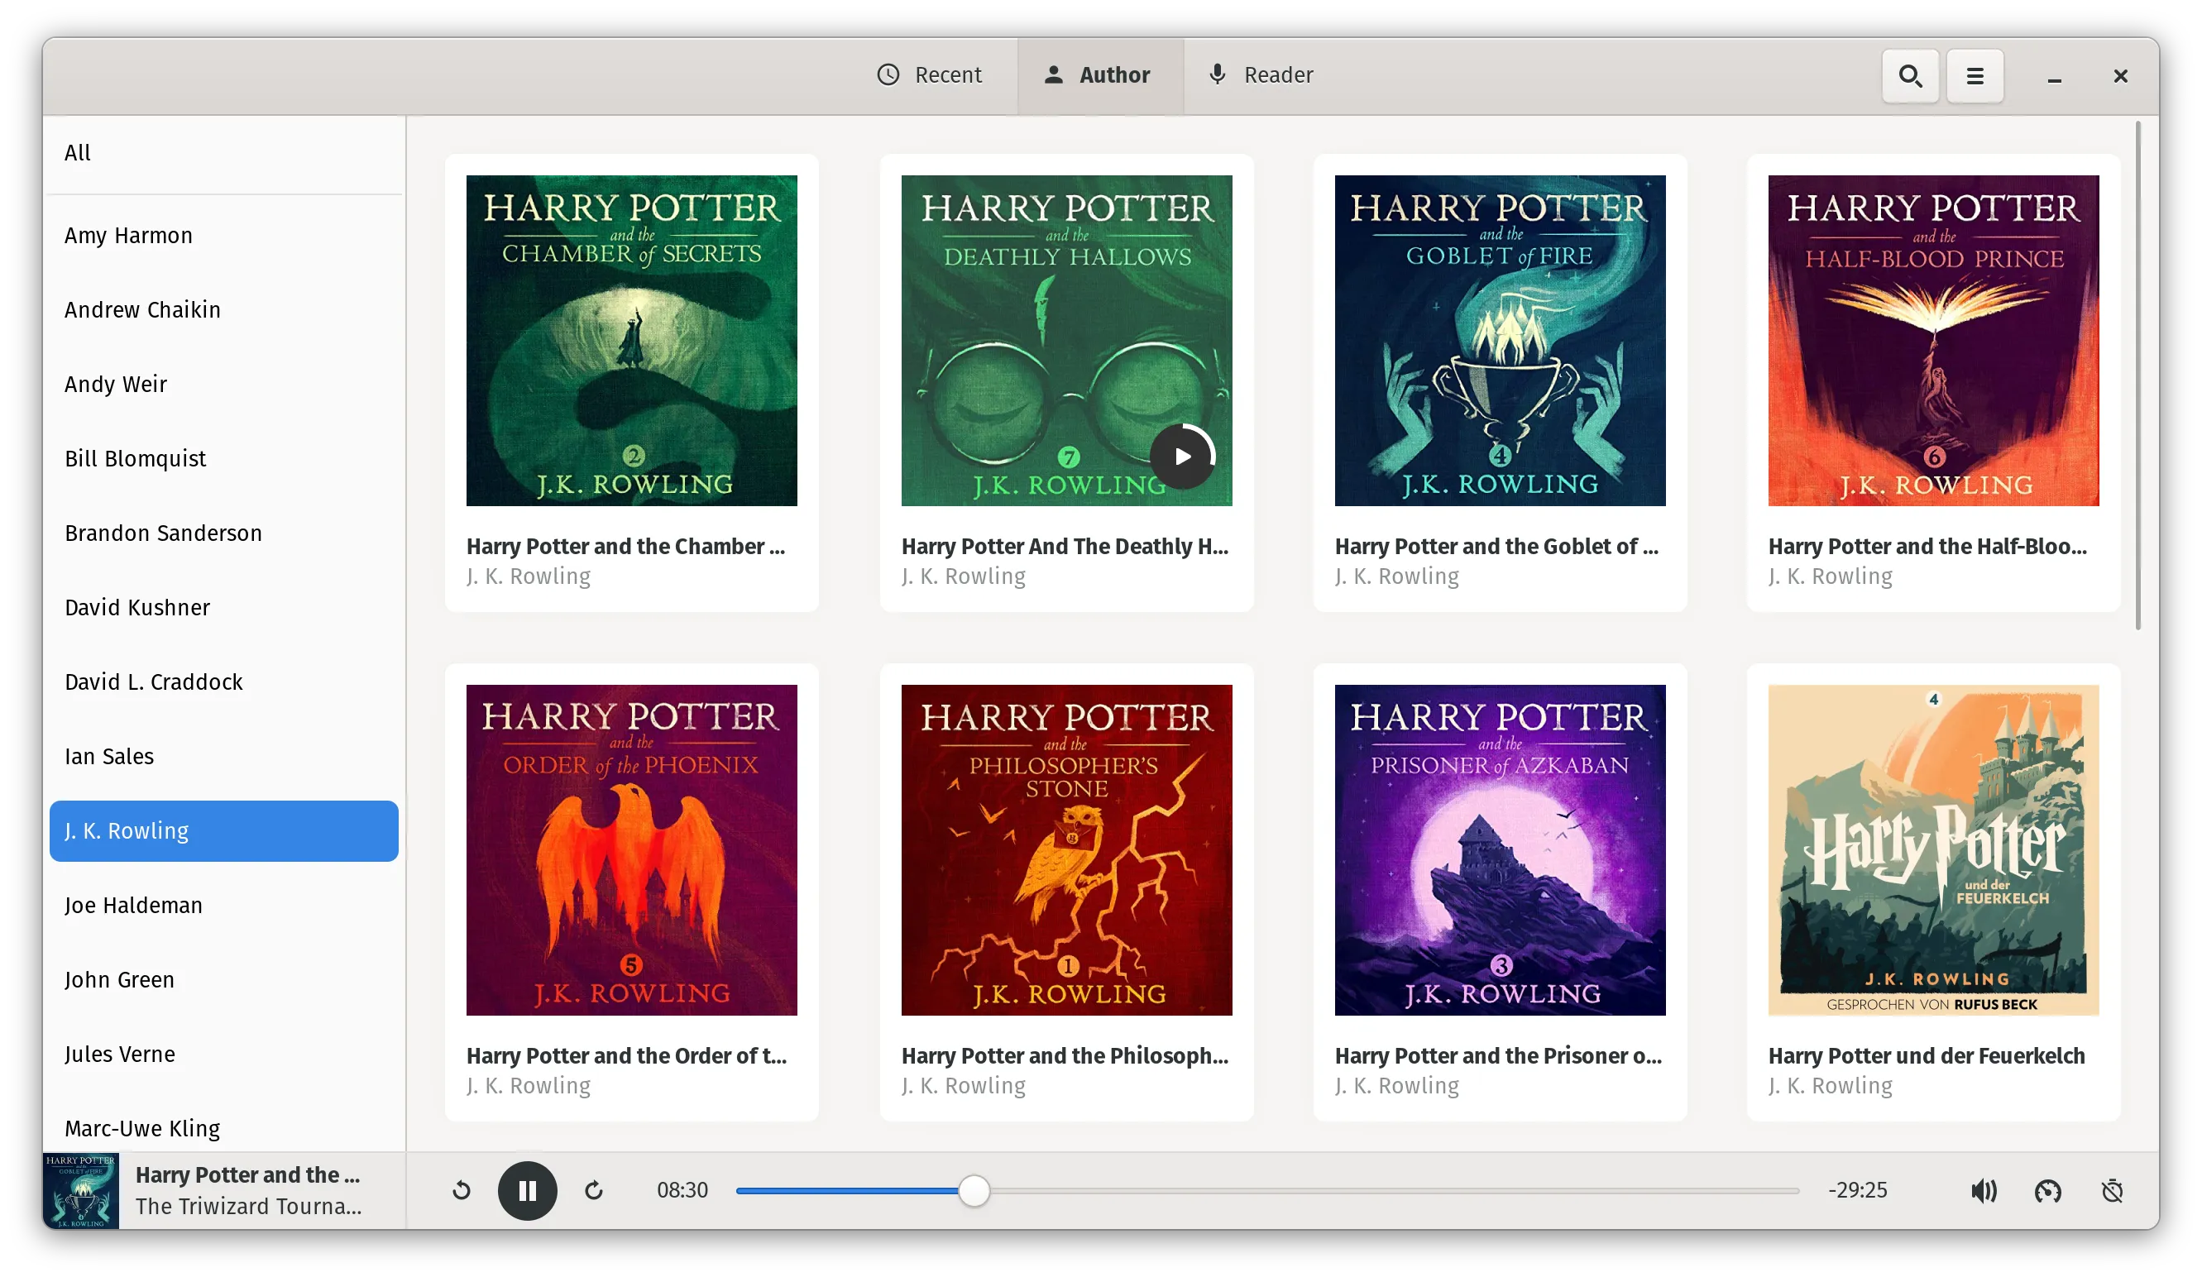Click now-playing Goblet of Fire thumbnail
2202x1277 pixels.
coord(80,1190)
